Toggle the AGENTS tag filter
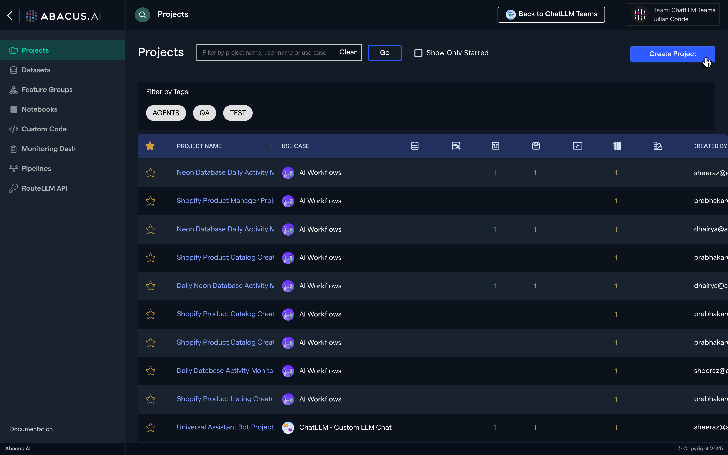The width and height of the screenshot is (728, 455). [166, 113]
